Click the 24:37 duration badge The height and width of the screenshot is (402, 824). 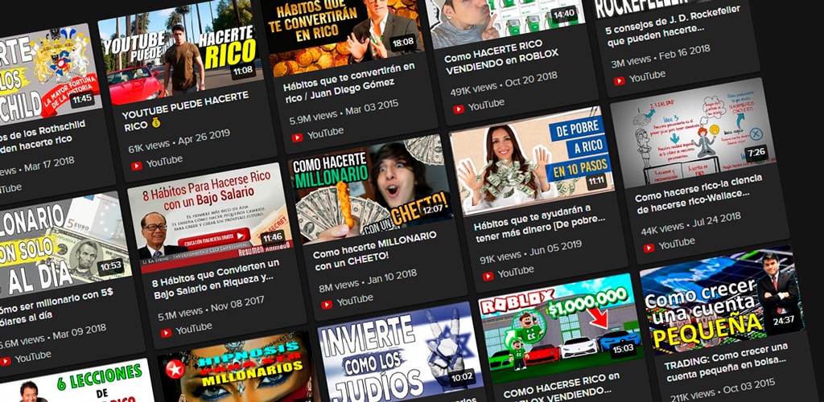[x=784, y=320]
